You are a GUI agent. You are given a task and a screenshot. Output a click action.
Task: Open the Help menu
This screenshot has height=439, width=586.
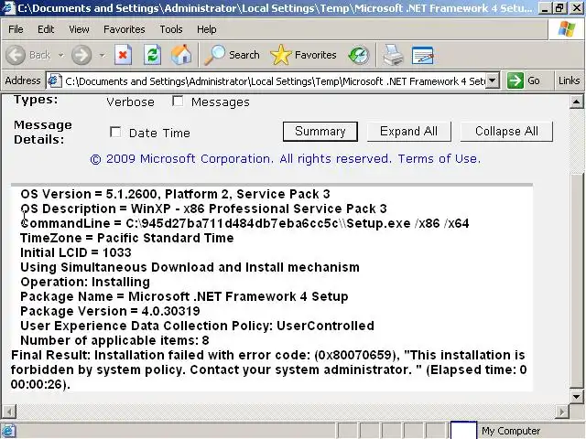coord(206,29)
